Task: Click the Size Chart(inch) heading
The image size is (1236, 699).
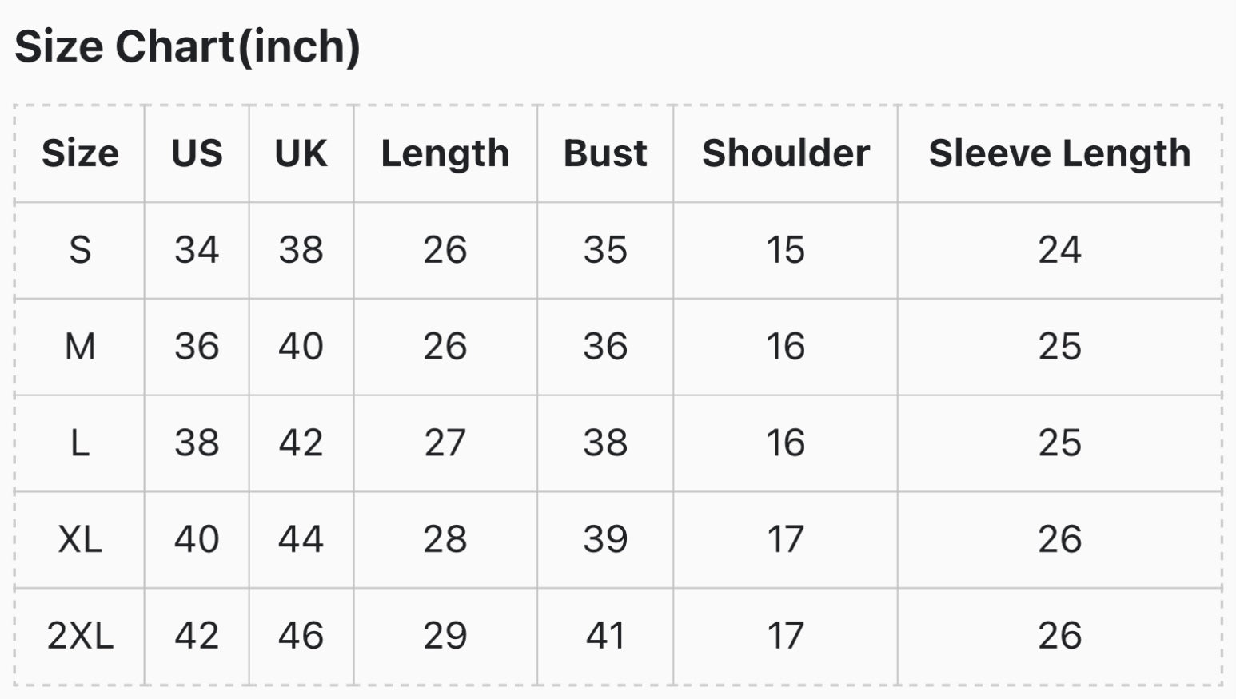Action: [188, 46]
